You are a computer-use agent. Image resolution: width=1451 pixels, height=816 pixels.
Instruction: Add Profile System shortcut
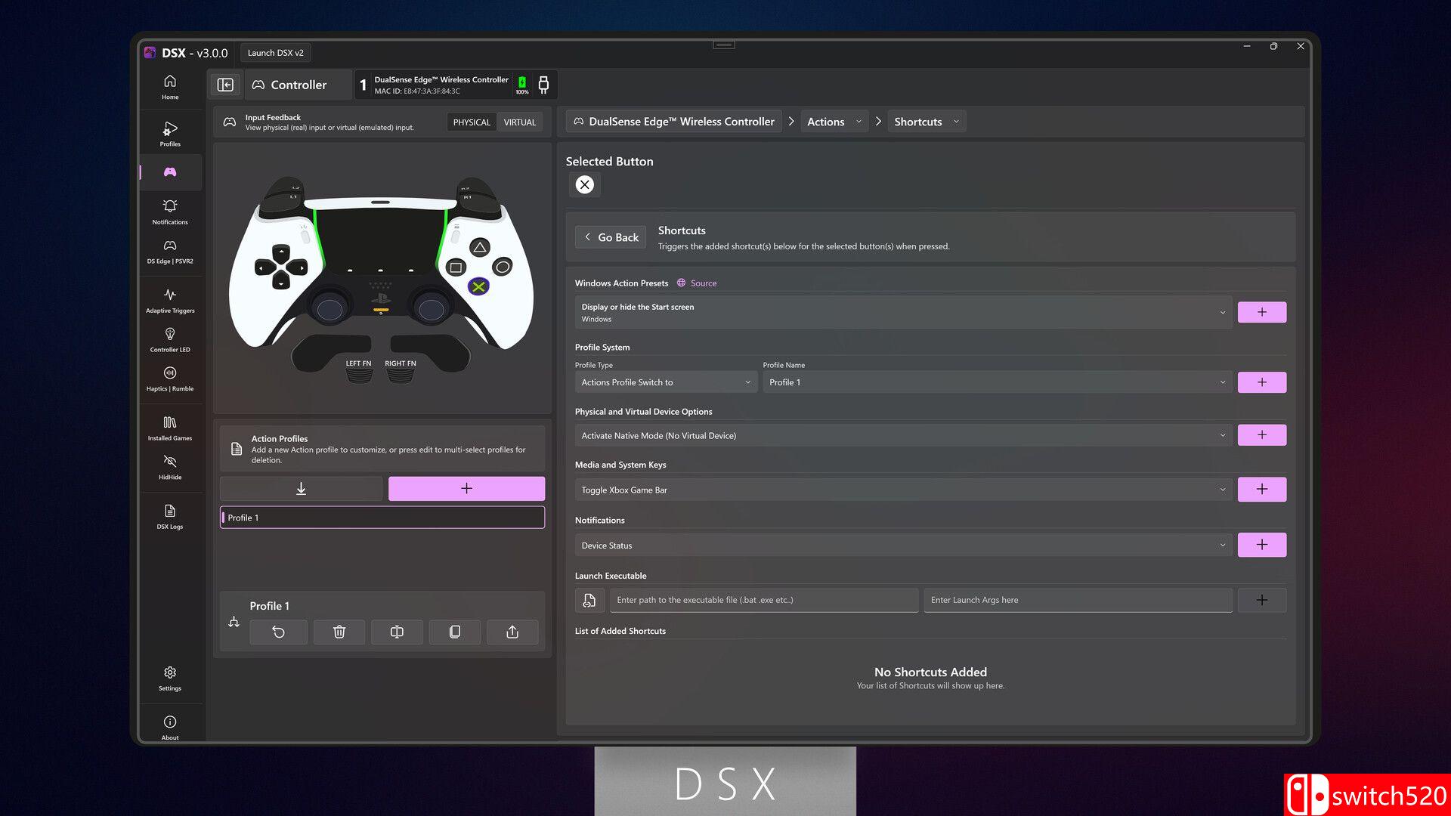click(1261, 382)
